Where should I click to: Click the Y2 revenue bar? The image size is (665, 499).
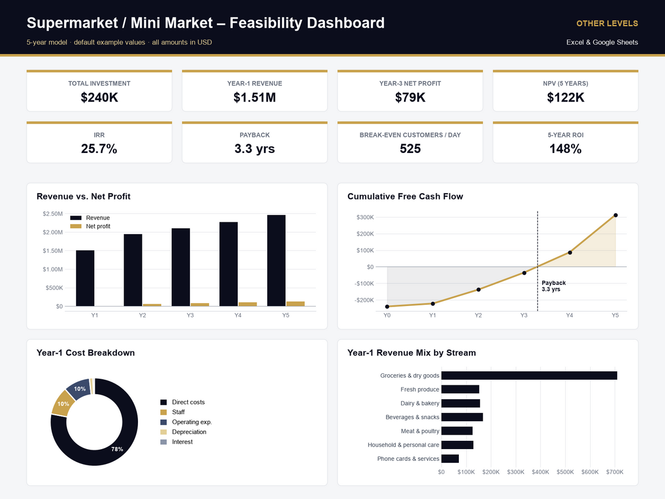pyautogui.click(x=133, y=270)
